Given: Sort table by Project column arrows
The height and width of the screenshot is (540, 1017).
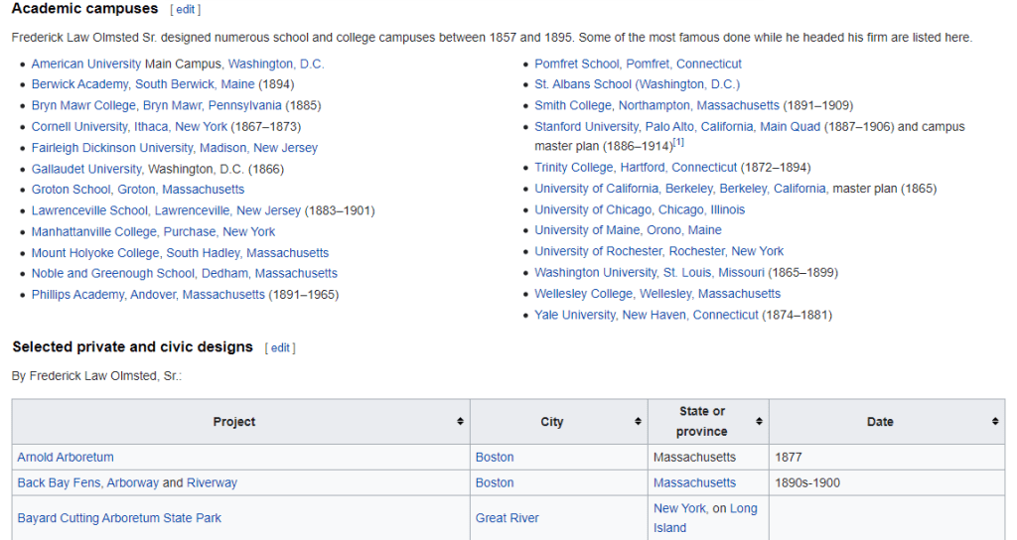Looking at the screenshot, I should coord(460,422).
